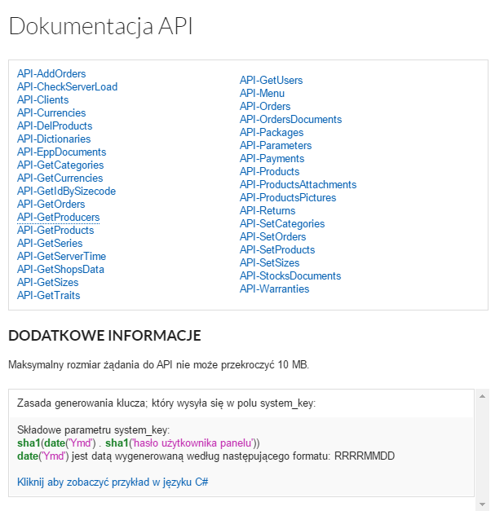504x511 pixels.
Task: Open the API-ProductsAttachments link
Action: click(298, 185)
